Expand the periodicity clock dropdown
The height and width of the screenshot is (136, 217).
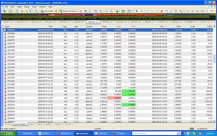(x=125, y=11)
